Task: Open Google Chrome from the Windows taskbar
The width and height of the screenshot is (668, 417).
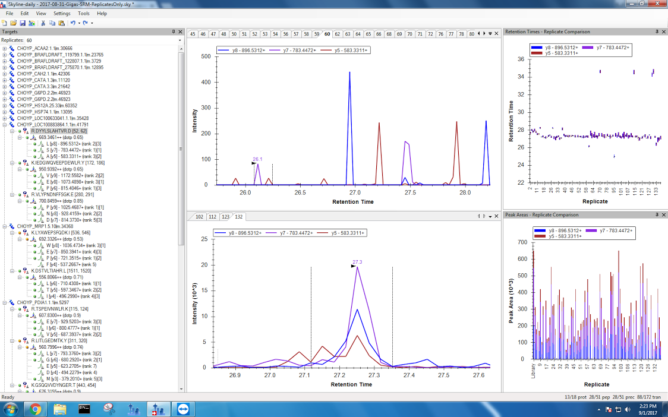Action: click(x=35, y=409)
